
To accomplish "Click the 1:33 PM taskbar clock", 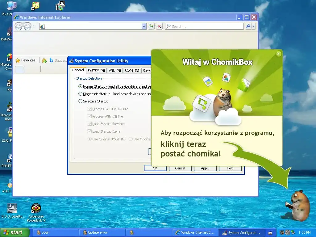I will click(305, 233).
